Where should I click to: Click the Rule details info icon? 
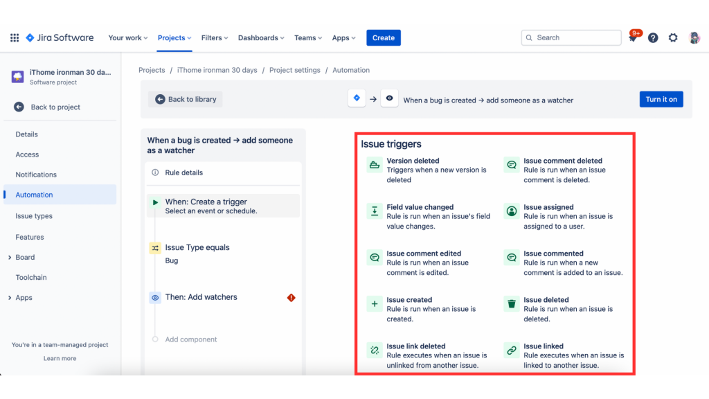(155, 172)
